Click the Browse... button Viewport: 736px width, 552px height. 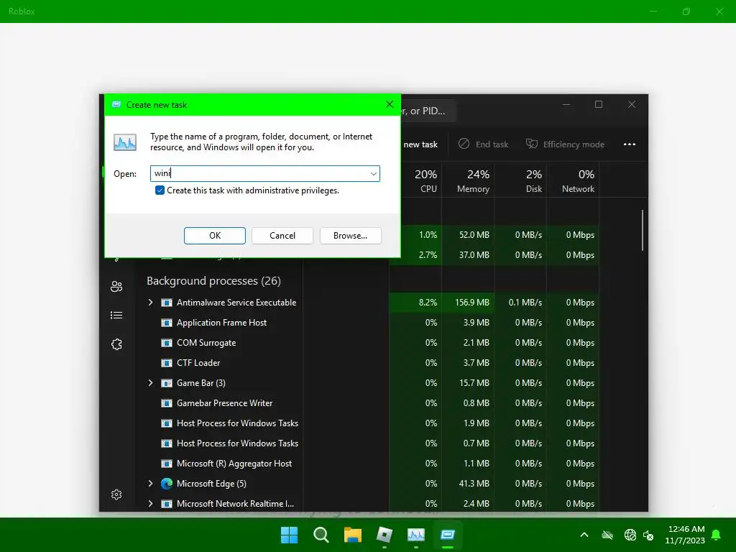pyautogui.click(x=350, y=236)
